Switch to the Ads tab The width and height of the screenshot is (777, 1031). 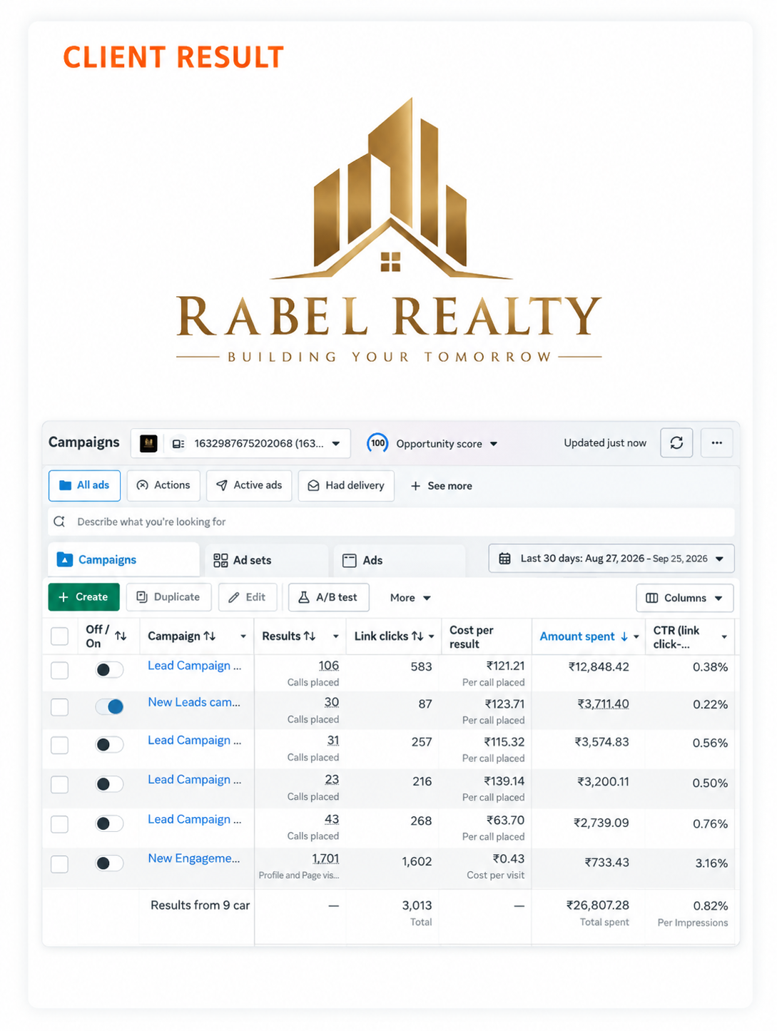[400, 560]
